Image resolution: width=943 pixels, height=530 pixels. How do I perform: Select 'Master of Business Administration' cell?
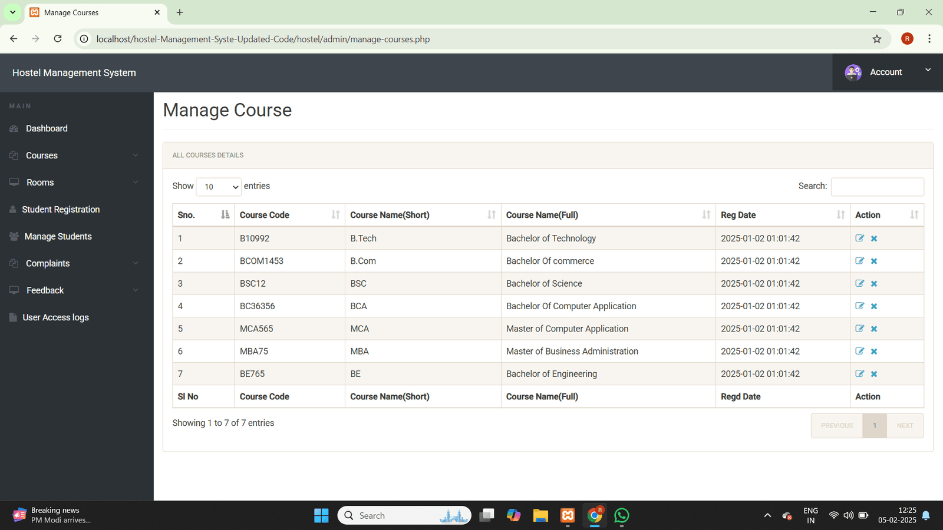(x=608, y=352)
